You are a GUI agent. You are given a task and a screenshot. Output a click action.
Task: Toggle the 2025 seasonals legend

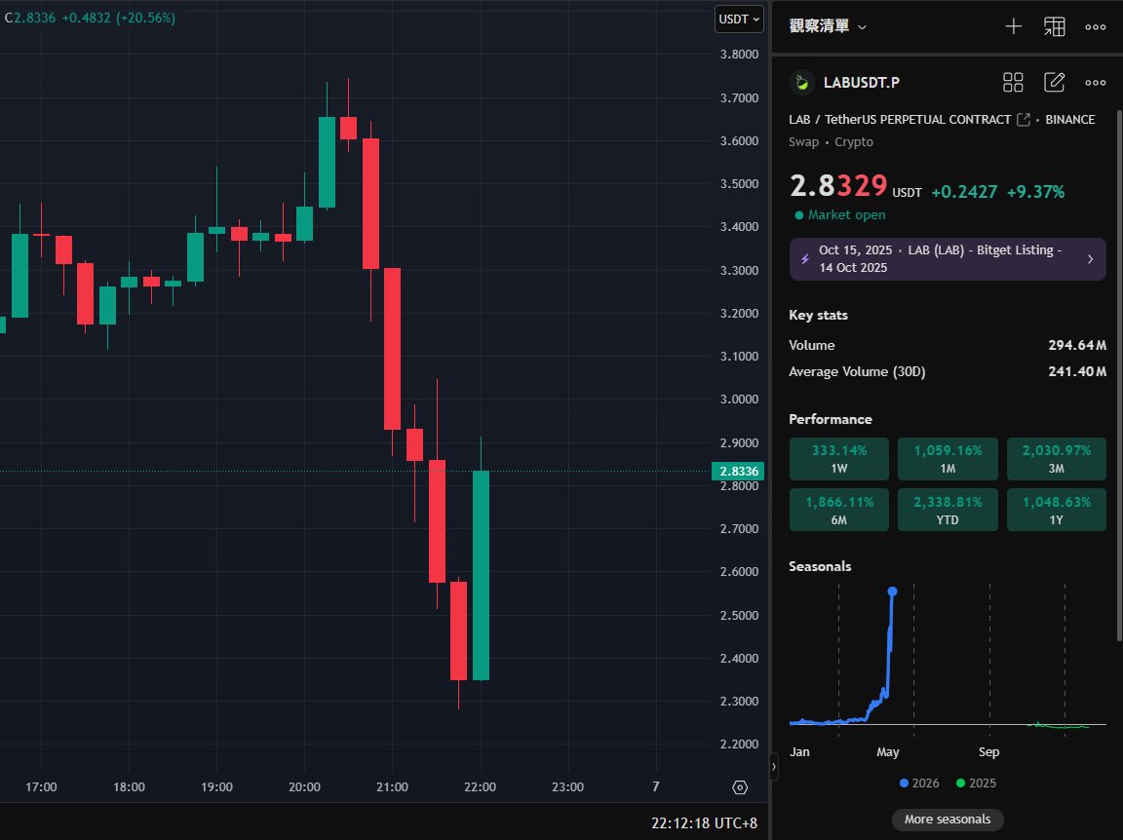[x=976, y=783]
